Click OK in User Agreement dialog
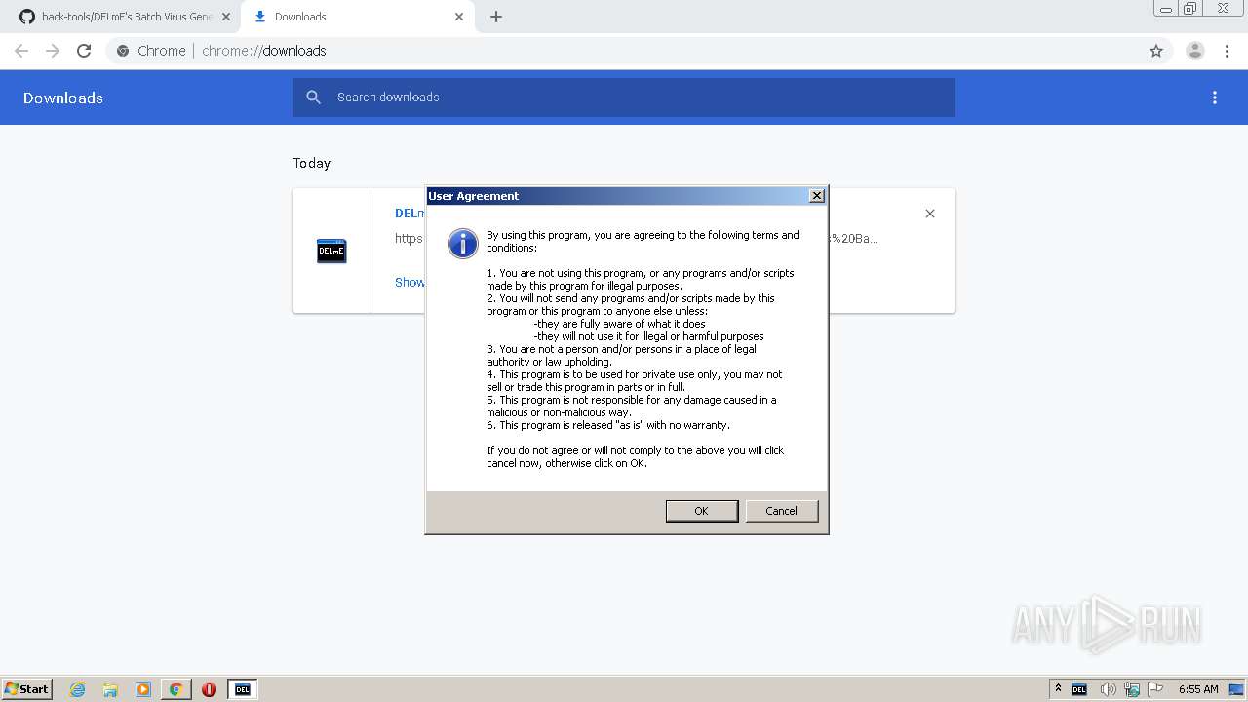The height and width of the screenshot is (702, 1248). coord(701,511)
